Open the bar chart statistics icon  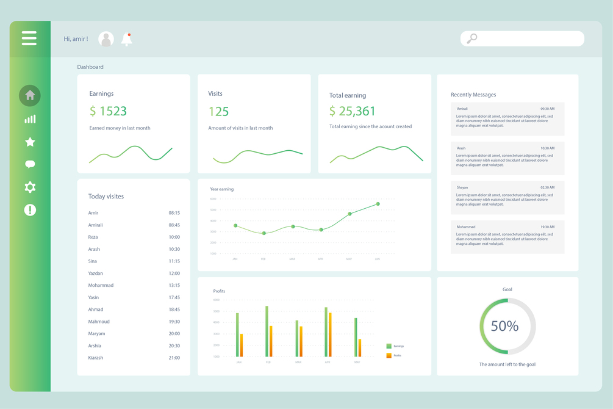[30, 119]
